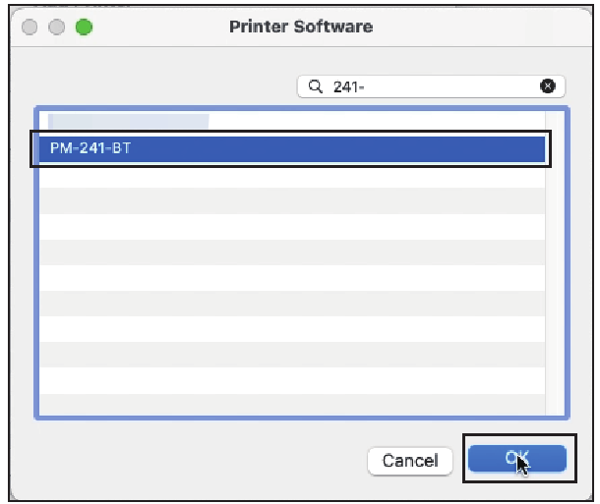The image size is (600, 504).
Task: Select the PM-241-BT printer entry
Action: pos(292,148)
